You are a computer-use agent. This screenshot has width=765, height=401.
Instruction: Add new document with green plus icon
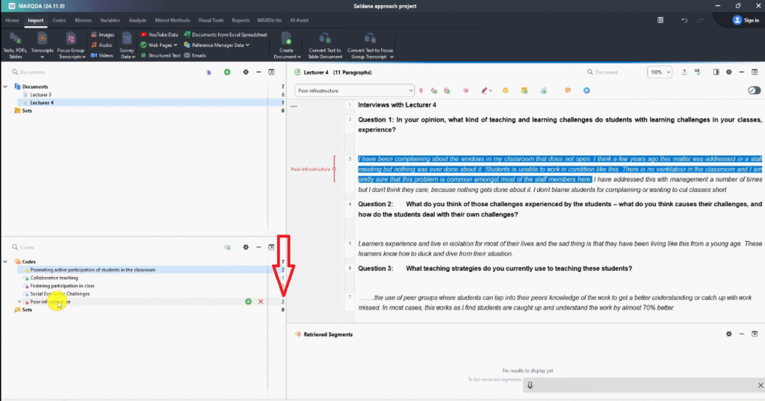pyautogui.click(x=227, y=72)
